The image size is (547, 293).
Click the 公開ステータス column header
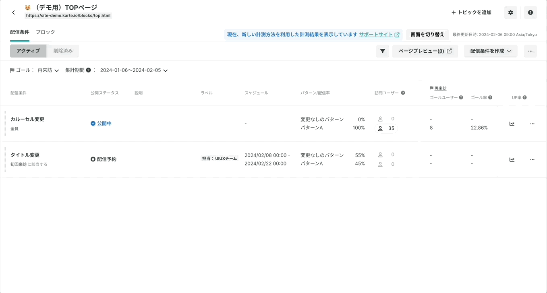(x=105, y=93)
